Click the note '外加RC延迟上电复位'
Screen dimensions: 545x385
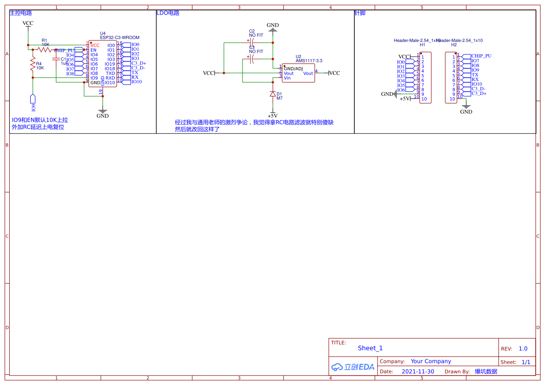(38, 127)
